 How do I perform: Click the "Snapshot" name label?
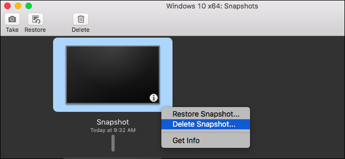[113, 122]
